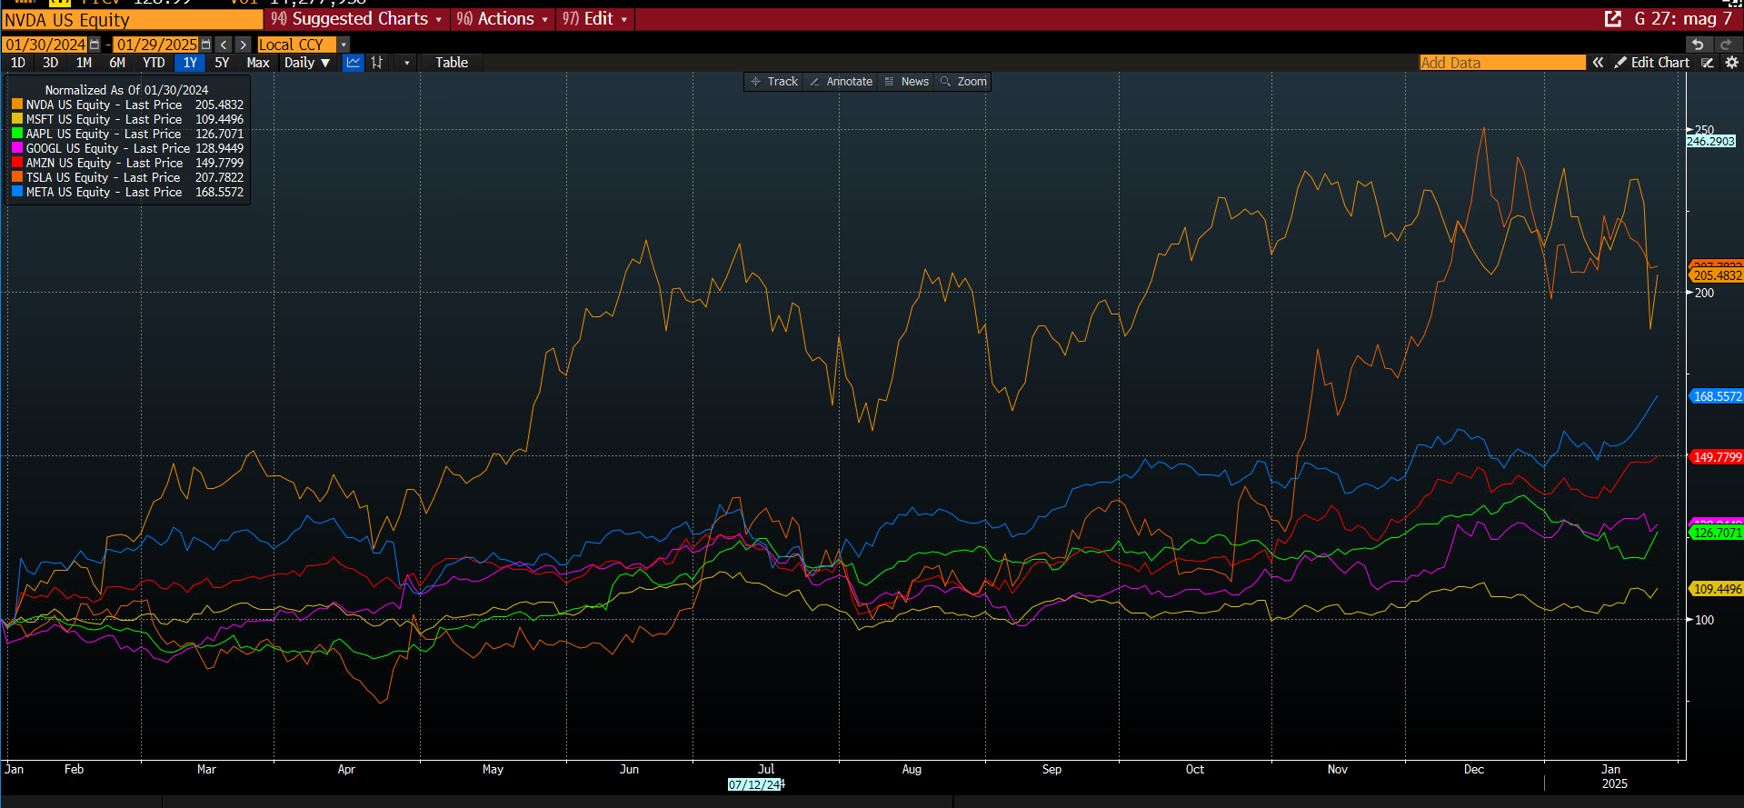The image size is (1744, 808).
Task: Toggle News overlay on chart
Action: (907, 82)
